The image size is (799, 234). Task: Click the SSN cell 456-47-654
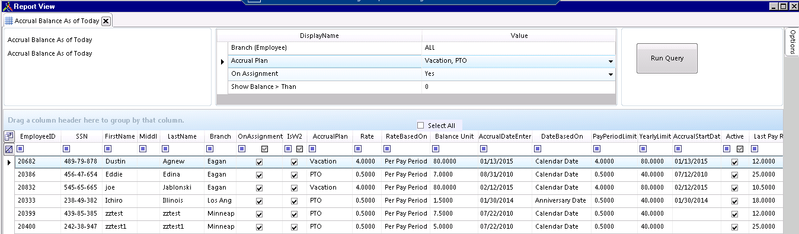[x=81, y=175]
